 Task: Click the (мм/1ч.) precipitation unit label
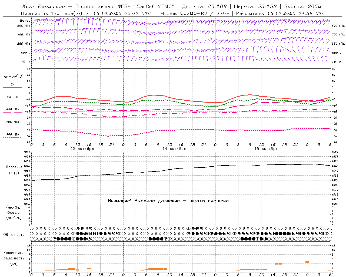14,218
